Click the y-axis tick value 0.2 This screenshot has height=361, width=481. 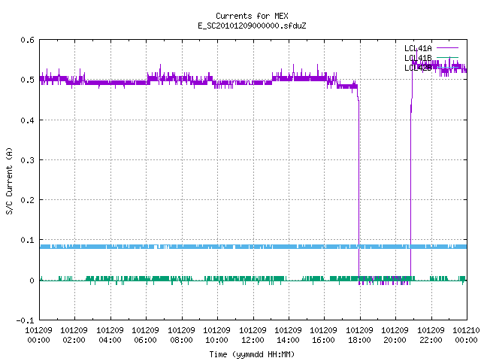[28, 200]
